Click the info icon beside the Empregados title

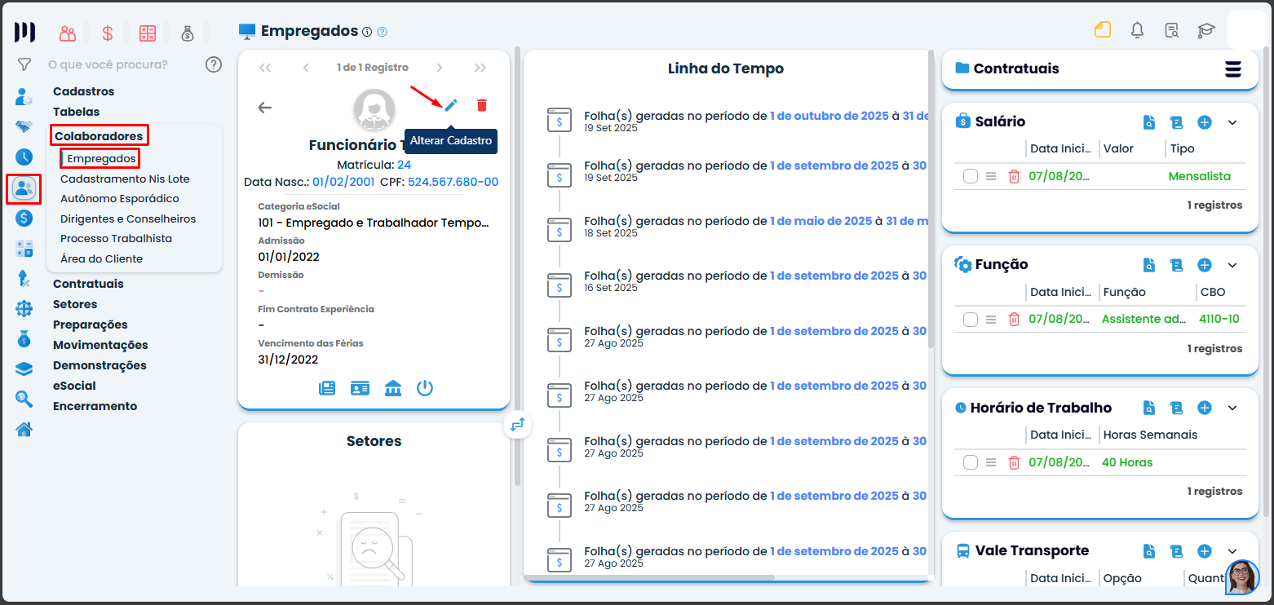coord(367,32)
